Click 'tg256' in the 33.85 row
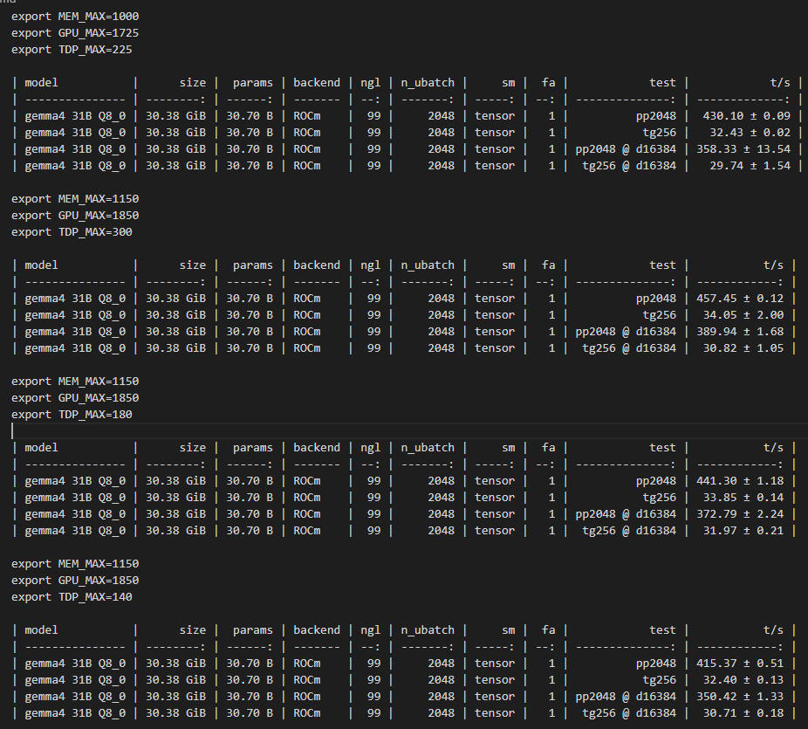Image resolution: width=808 pixels, height=729 pixels. [659, 498]
